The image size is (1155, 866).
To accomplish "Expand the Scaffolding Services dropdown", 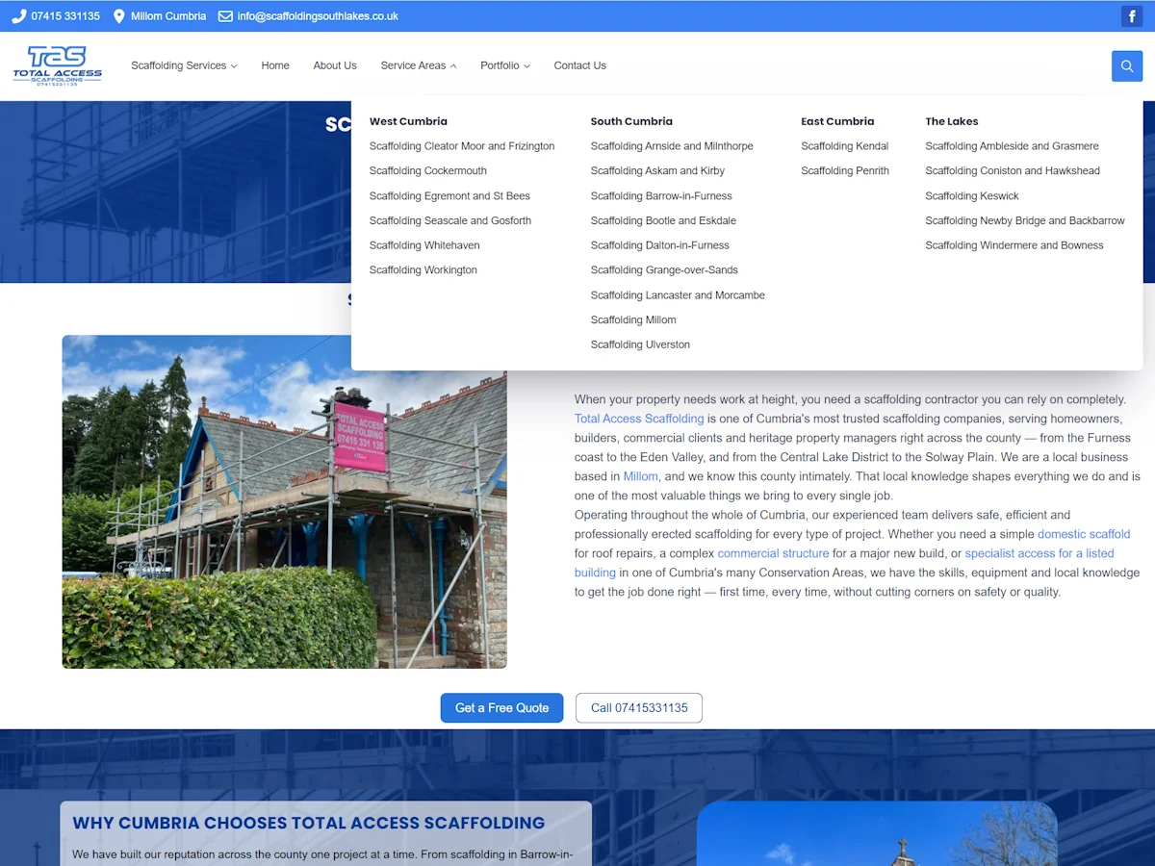I will [184, 65].
